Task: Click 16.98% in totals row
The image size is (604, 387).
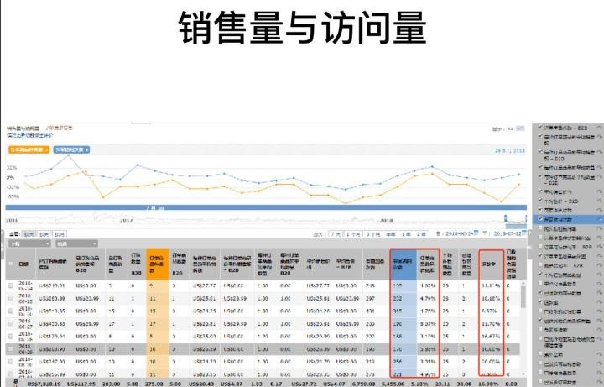Action: 490,384
